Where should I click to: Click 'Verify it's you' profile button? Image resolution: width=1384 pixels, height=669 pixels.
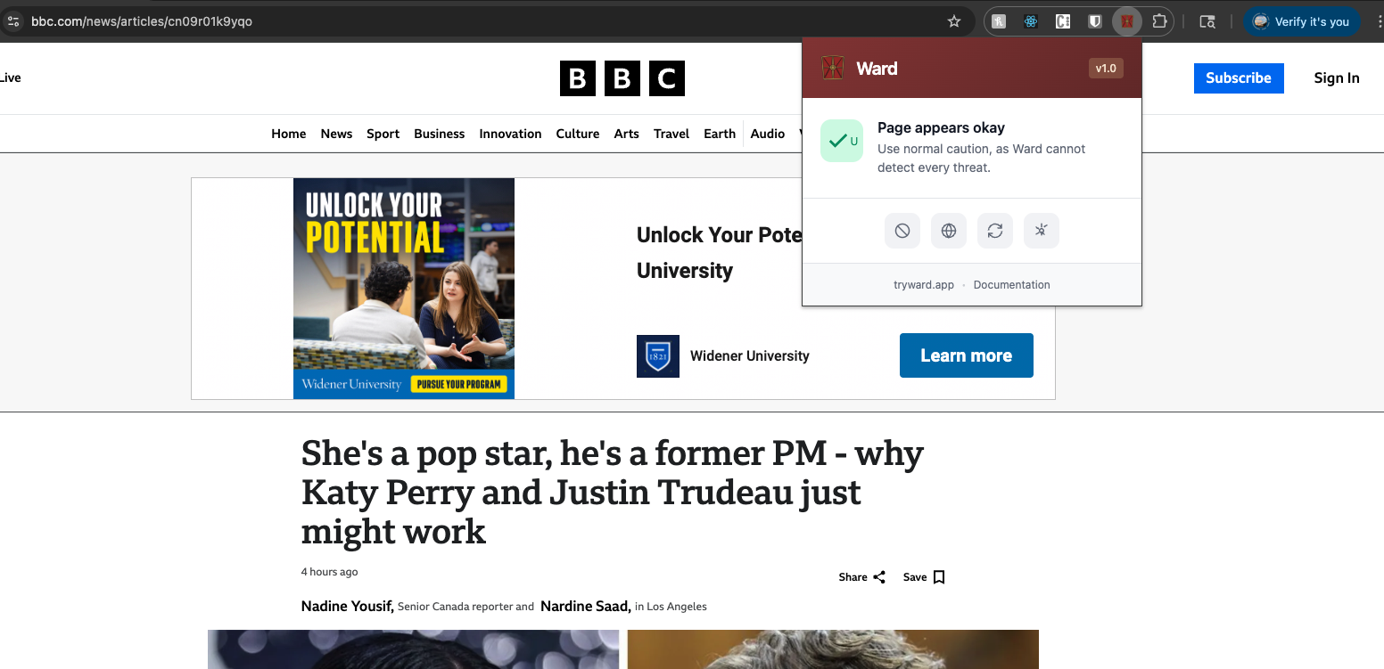1302,21
